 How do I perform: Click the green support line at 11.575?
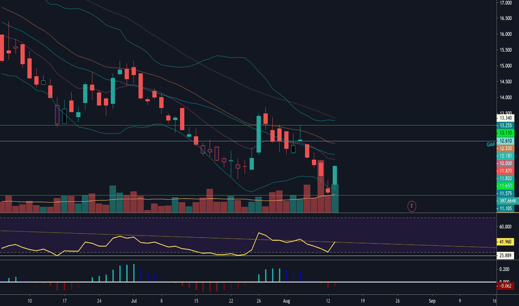[x=248, y=195]
